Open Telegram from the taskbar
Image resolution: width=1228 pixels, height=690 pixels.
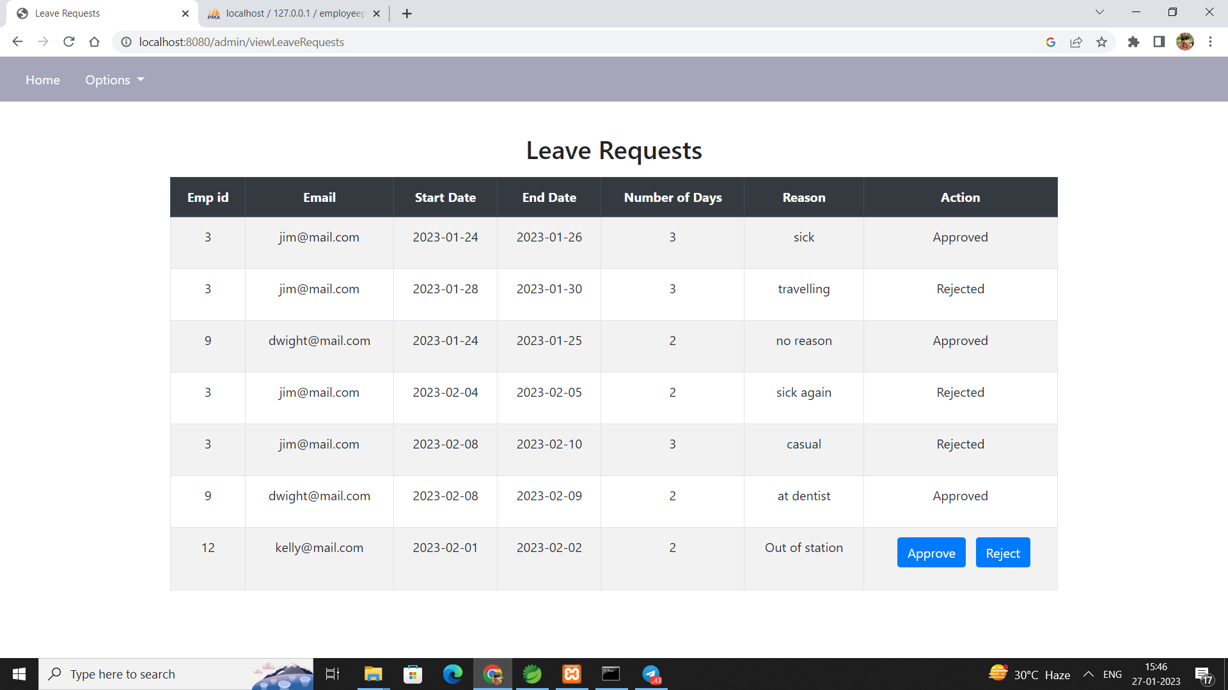651,673
